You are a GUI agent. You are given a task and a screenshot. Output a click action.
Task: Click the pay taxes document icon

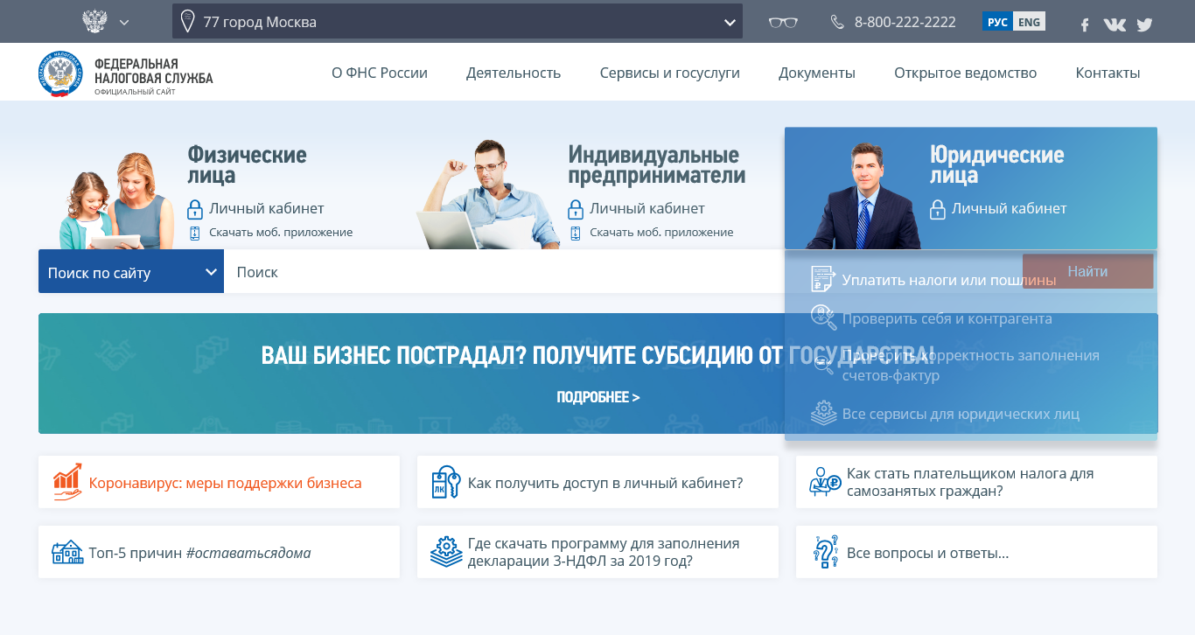click(x=823, y=279)
